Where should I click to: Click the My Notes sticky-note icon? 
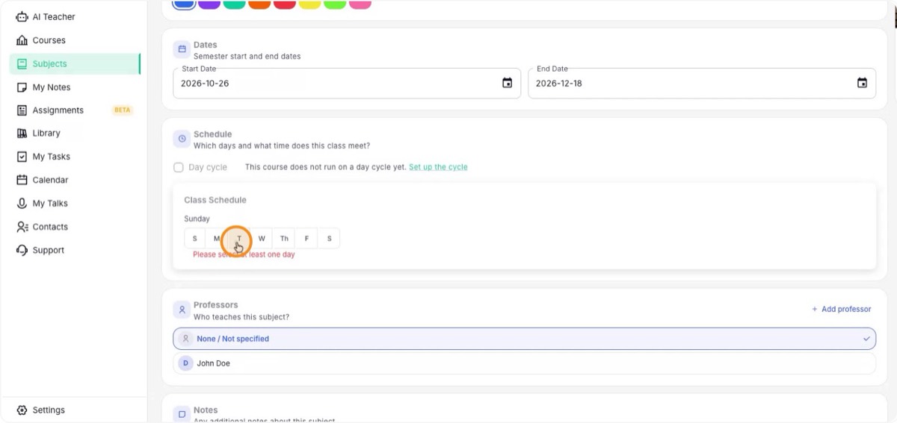click(x=22, y=87)
